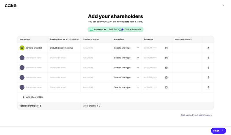Open share class dropdown for Bertrand Bruandet
231x135 pixels.
[x=126, y=48]
